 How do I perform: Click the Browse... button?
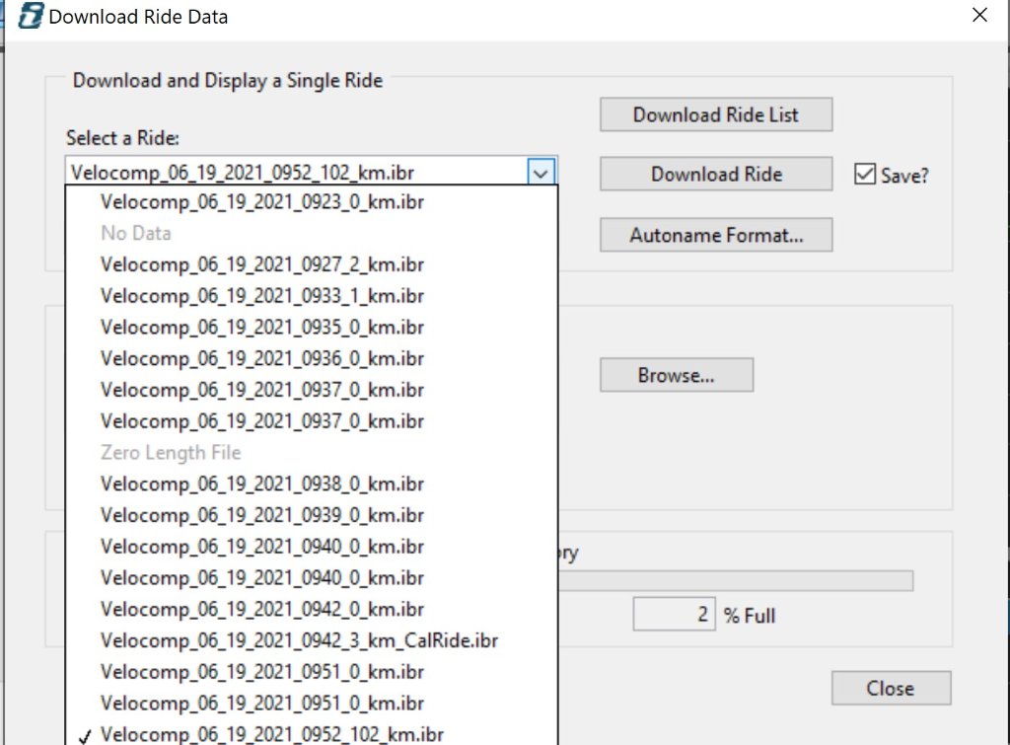677,375
